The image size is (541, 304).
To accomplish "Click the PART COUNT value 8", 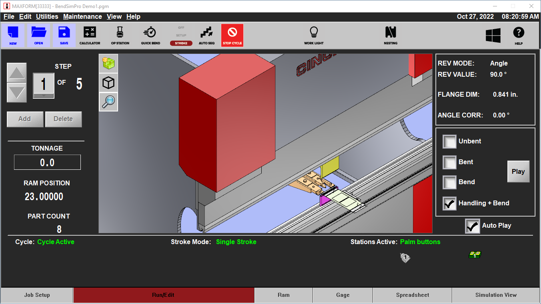I will tap(59, 229).
